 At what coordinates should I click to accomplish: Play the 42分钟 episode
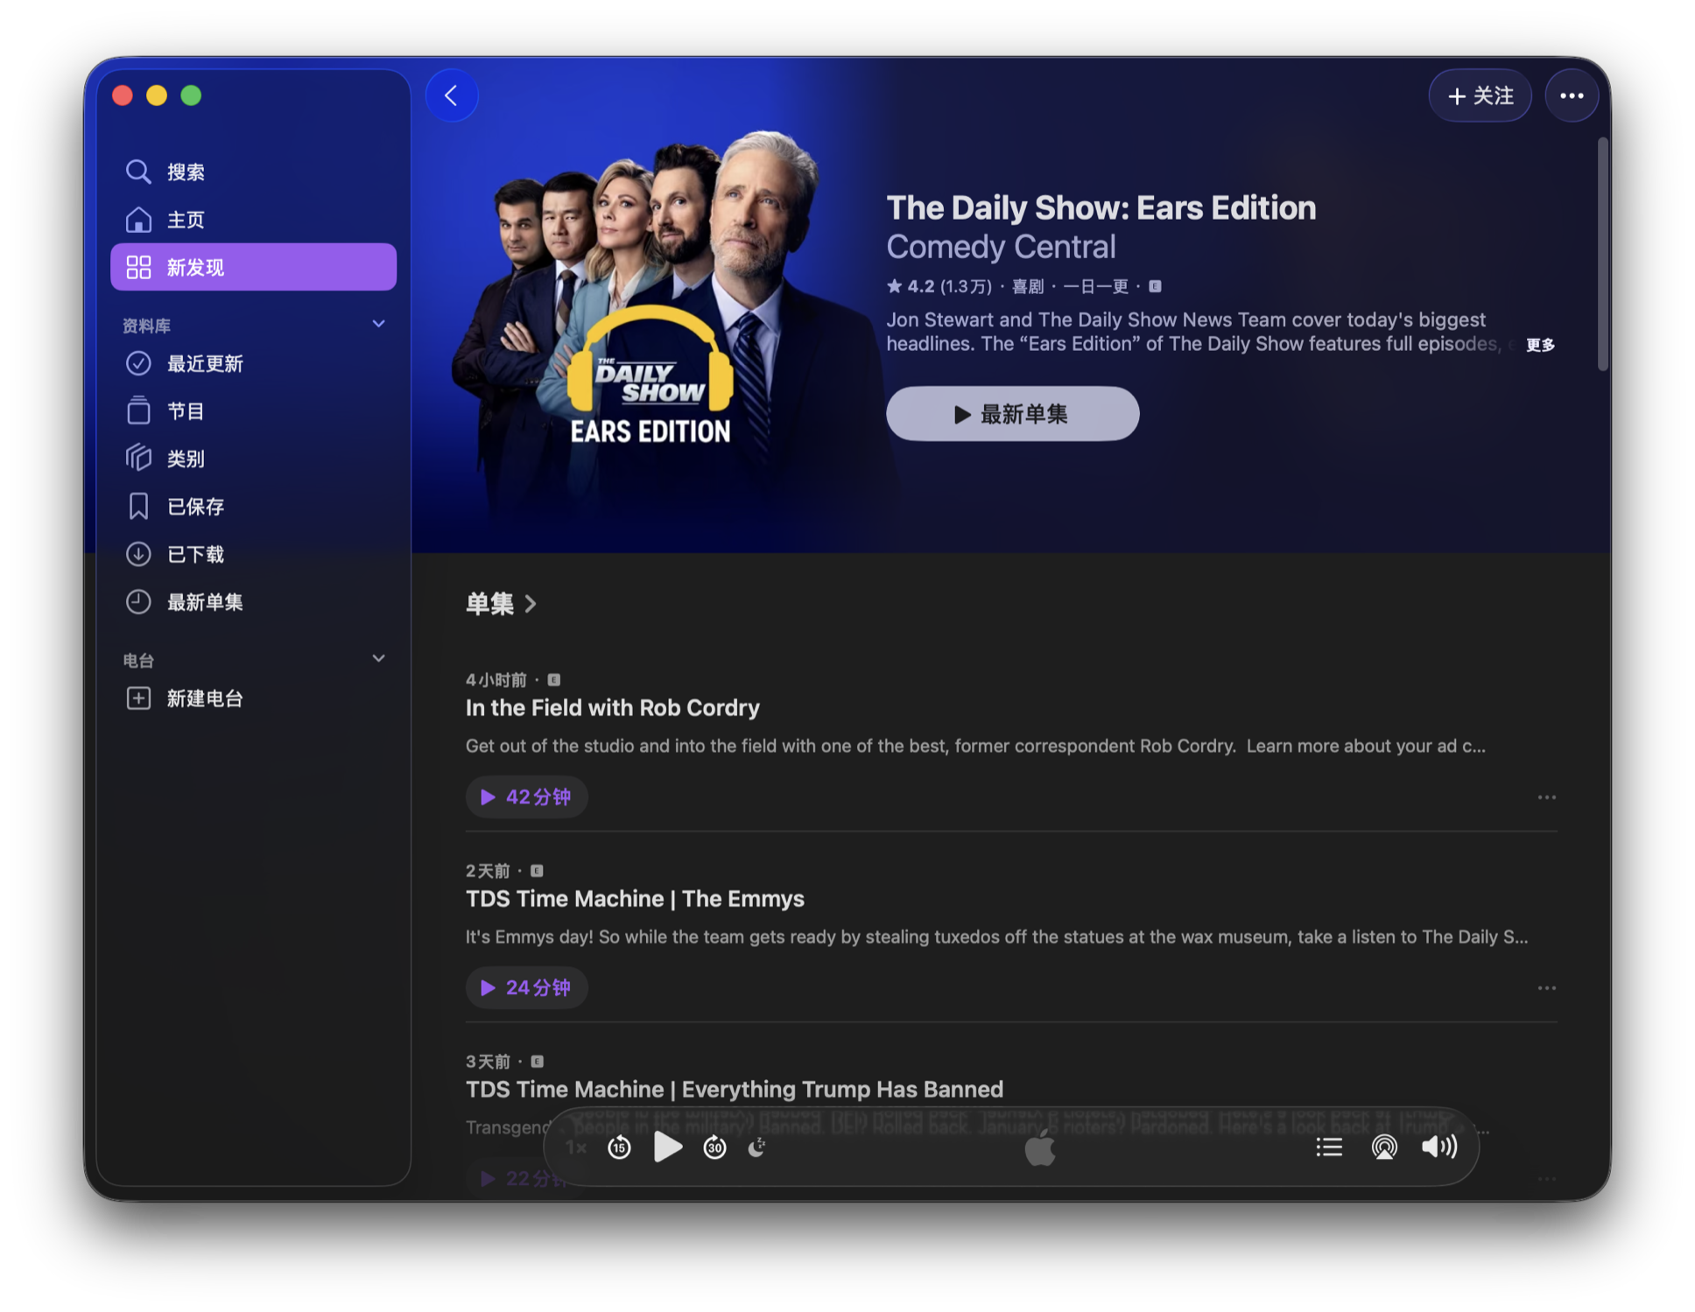pos(526,796)
